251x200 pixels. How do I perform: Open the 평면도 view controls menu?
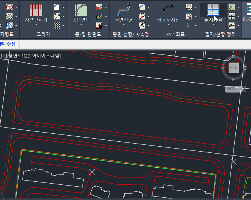tap(16, 56)
